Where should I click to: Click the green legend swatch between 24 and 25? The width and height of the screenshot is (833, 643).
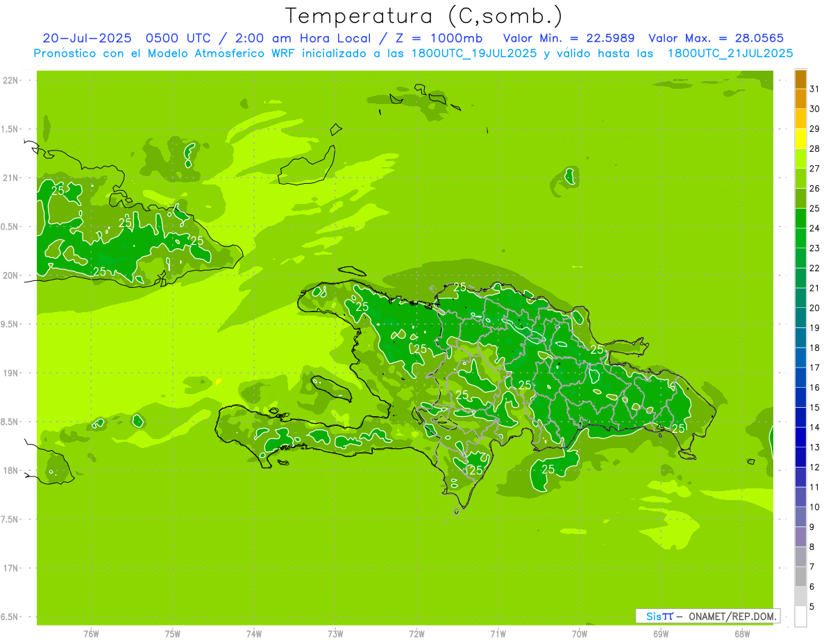(800, 218)
